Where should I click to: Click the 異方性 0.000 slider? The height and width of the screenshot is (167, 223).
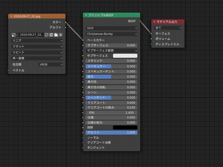point(111,82)
